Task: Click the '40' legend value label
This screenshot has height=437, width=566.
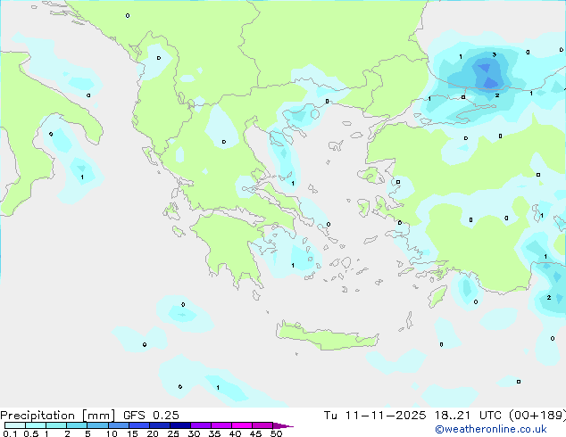Action: click(x=235, y=433)
